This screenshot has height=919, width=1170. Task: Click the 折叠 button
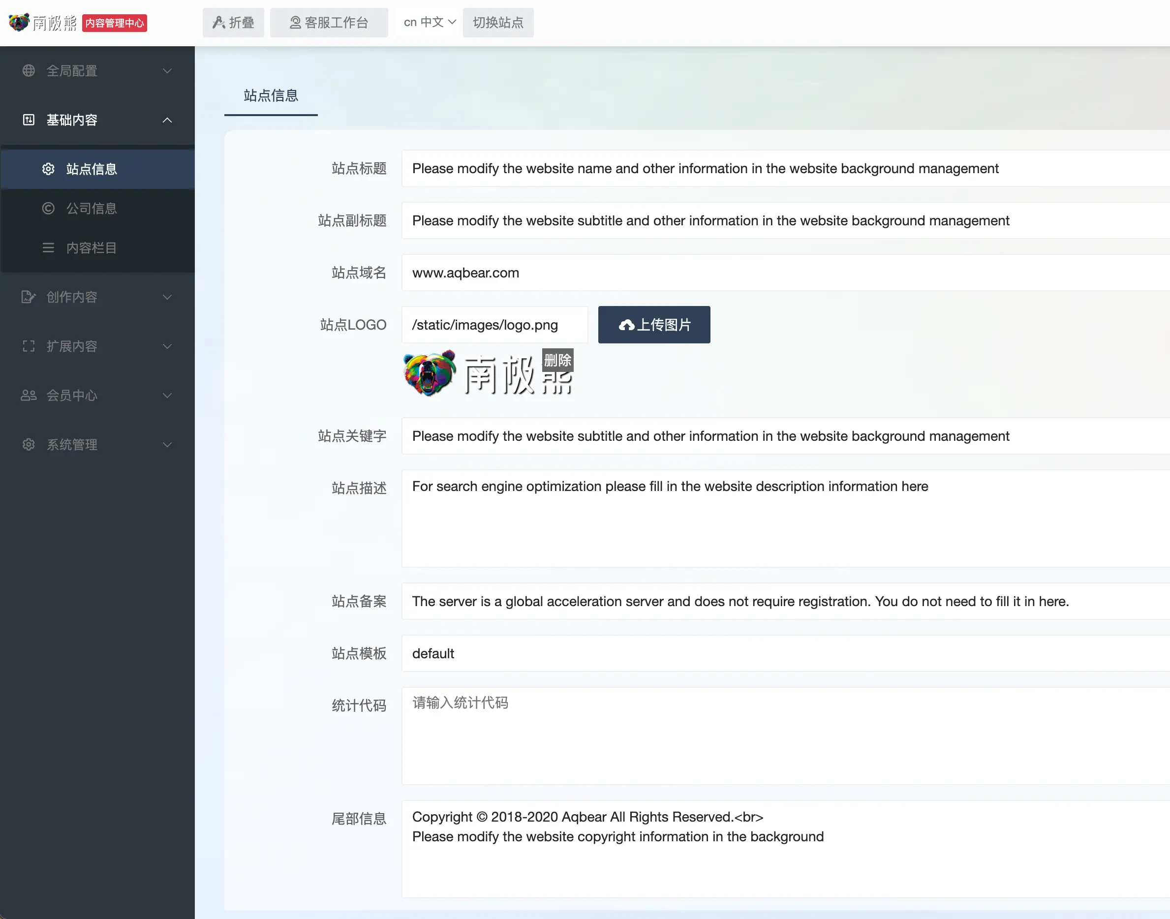point(233,23)
